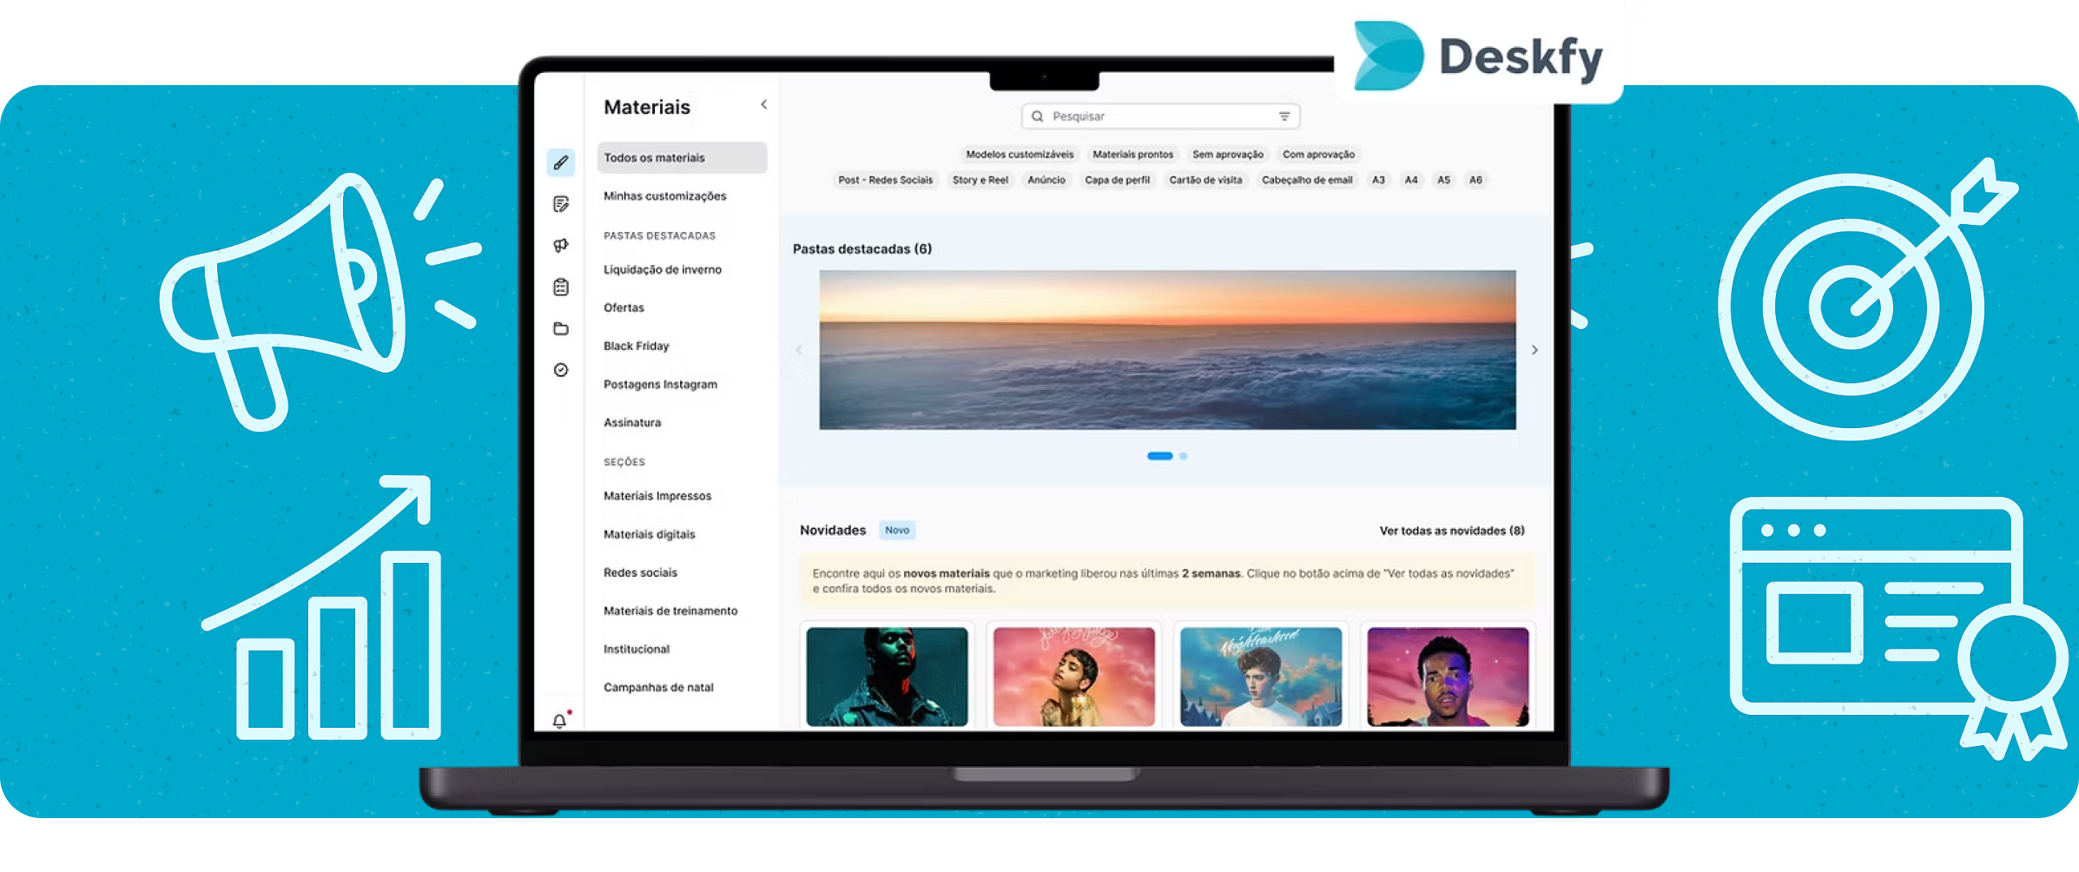Click 'Ver todas as novidades (8)' link

1451,531
